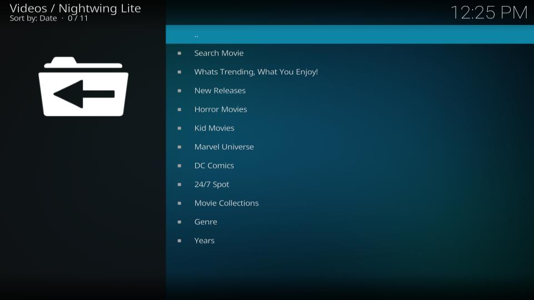Click the bullet icon beside Horror Movies
Screen dimensions: 534x300
(x=180, y=109)
